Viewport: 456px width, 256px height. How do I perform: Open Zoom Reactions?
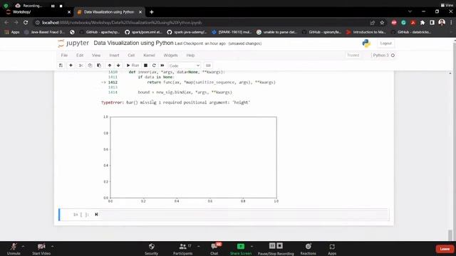[308, 249]
